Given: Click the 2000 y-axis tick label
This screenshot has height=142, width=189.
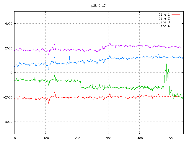Looking at the screenshot, I should (8, 48).
